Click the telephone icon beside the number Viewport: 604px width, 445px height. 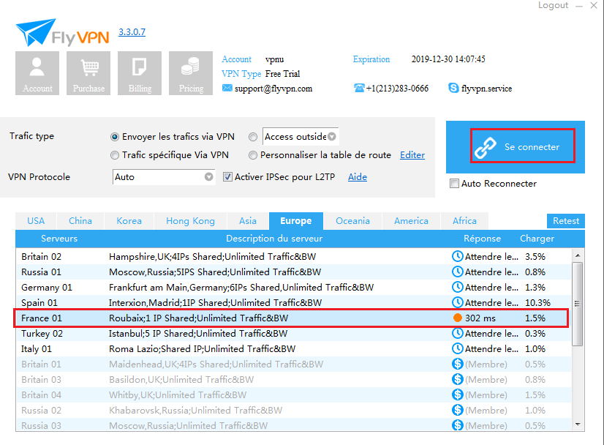pos(359,89)
